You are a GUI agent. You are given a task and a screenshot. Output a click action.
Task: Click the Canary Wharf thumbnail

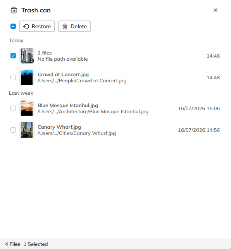[27, 130]
